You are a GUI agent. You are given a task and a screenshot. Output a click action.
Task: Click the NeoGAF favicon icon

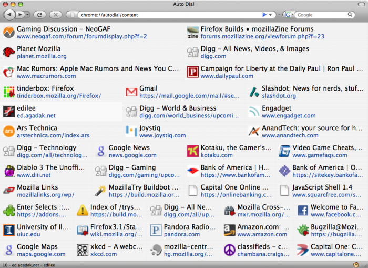[9, 33]
